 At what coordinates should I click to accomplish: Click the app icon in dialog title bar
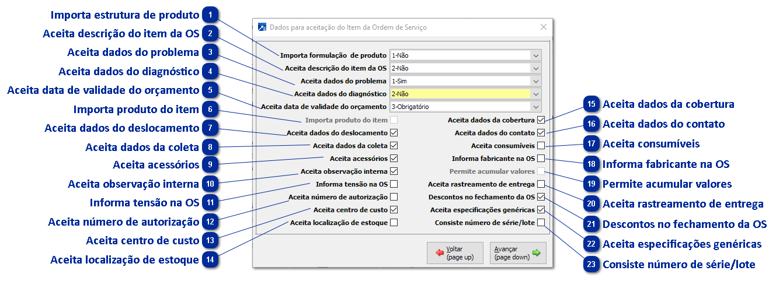(x=262, y=27)
